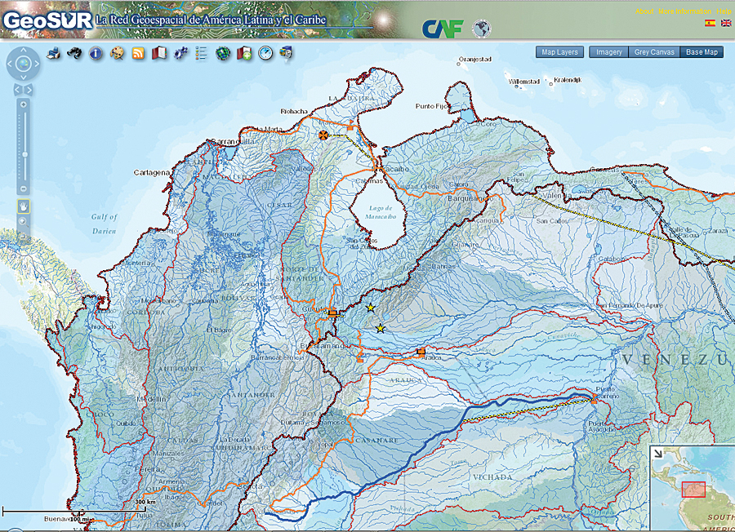Pan map east with right arrow
The width and height of the screenshot is (735, 532).
click(37, 63)
